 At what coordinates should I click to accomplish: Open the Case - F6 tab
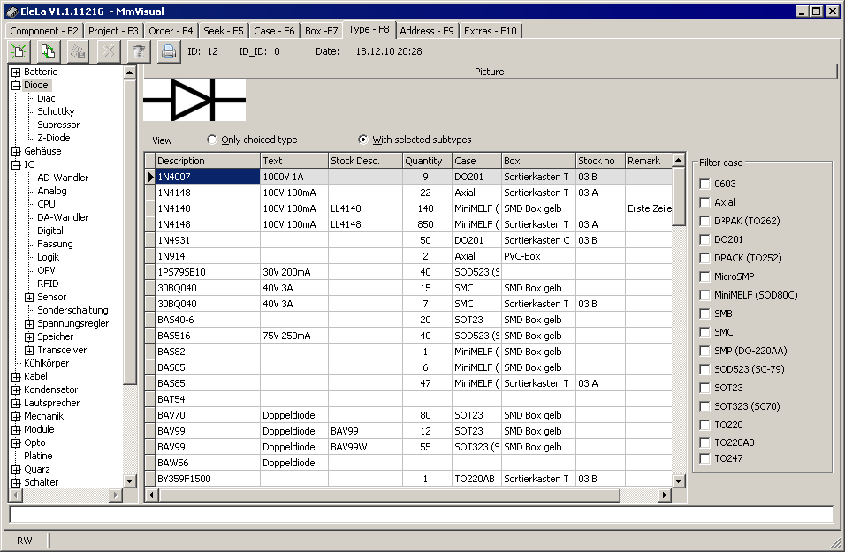[274, 31]
